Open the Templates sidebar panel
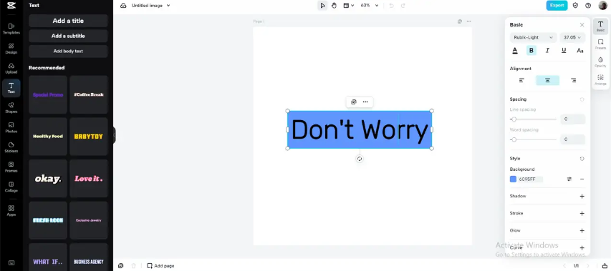Screen dimensions: 611x271 coord(11,29)
